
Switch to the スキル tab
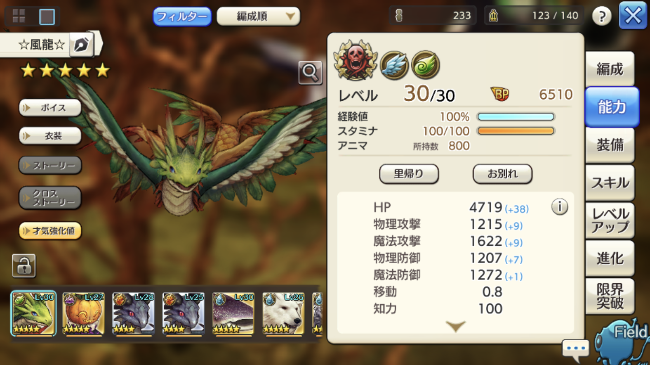coord(610,182)
